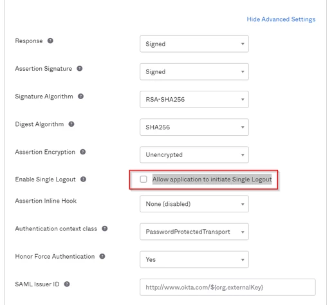Click Authentication context class help icon
Viewport: 334px width, 305px height.
105,228
